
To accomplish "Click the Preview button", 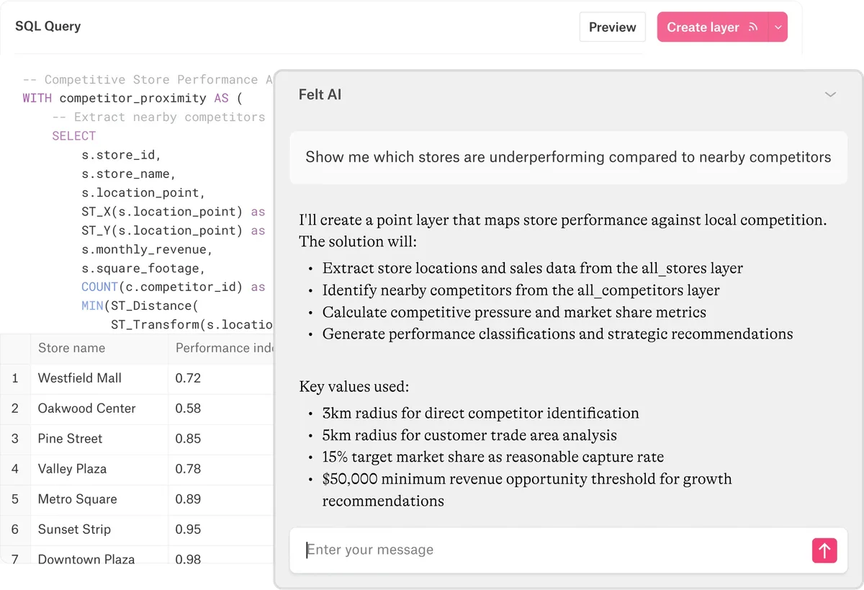I will 612,27.
